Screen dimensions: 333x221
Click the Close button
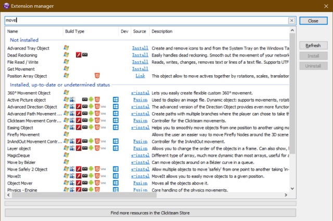(x=313, y=21)
